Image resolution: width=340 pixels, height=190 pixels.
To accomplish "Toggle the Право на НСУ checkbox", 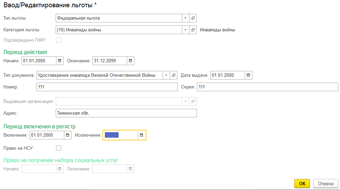I will (58, 148).
